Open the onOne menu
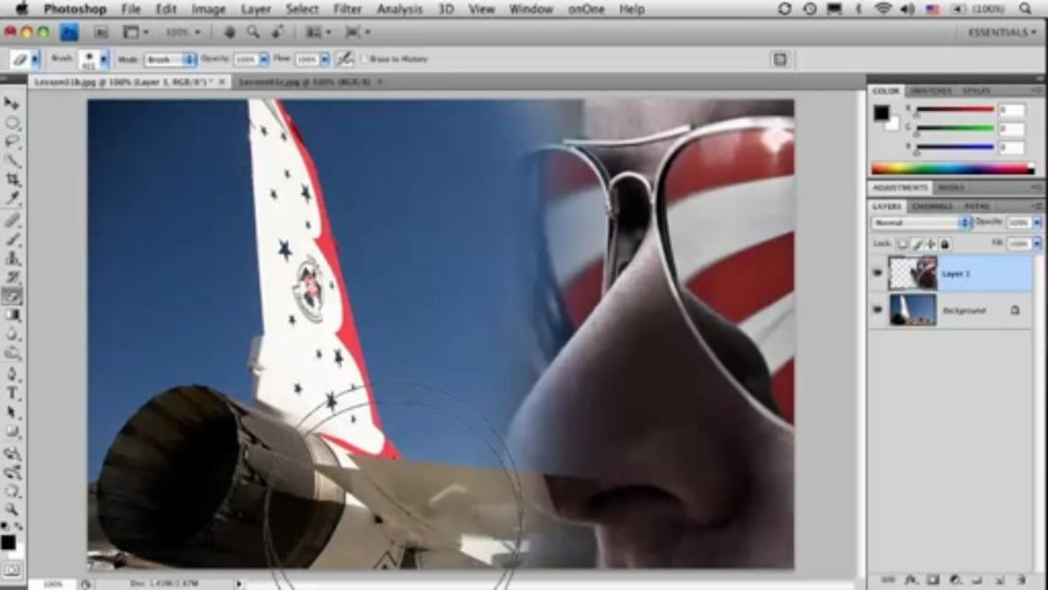 click(x=585, y=9)
